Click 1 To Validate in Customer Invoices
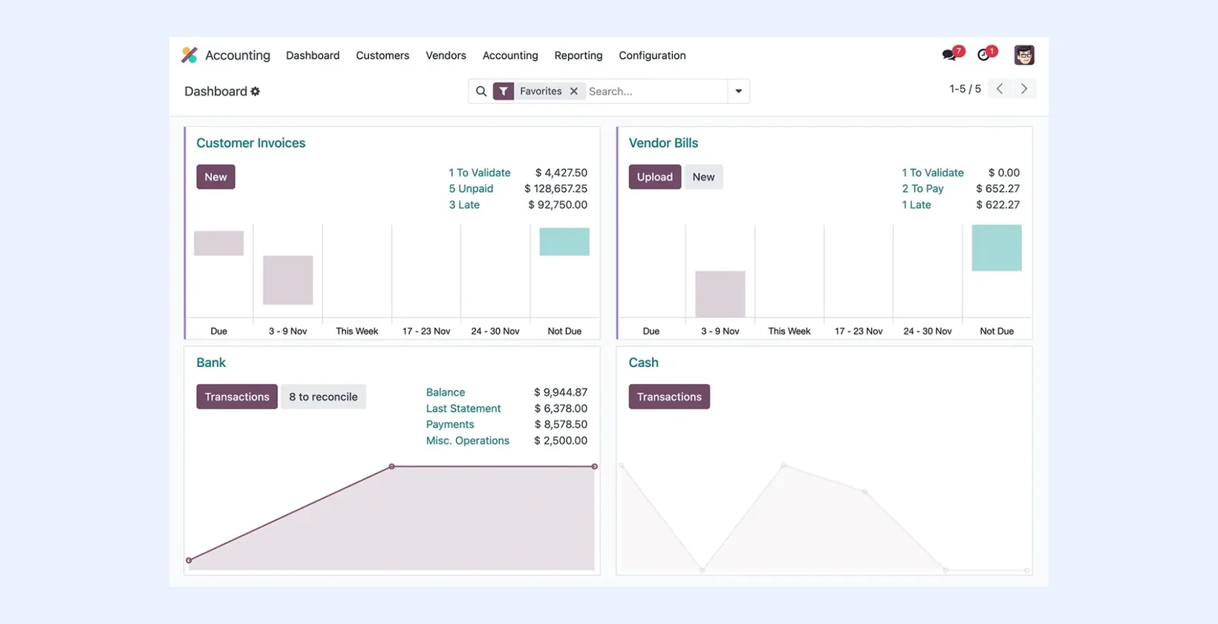 pyautogui.click(x=480, y=172)
